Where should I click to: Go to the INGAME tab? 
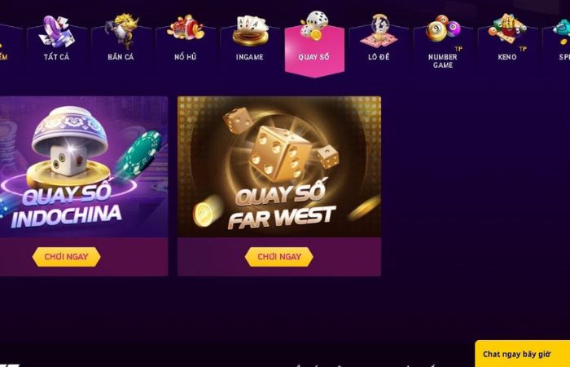(x=250, y=57)
